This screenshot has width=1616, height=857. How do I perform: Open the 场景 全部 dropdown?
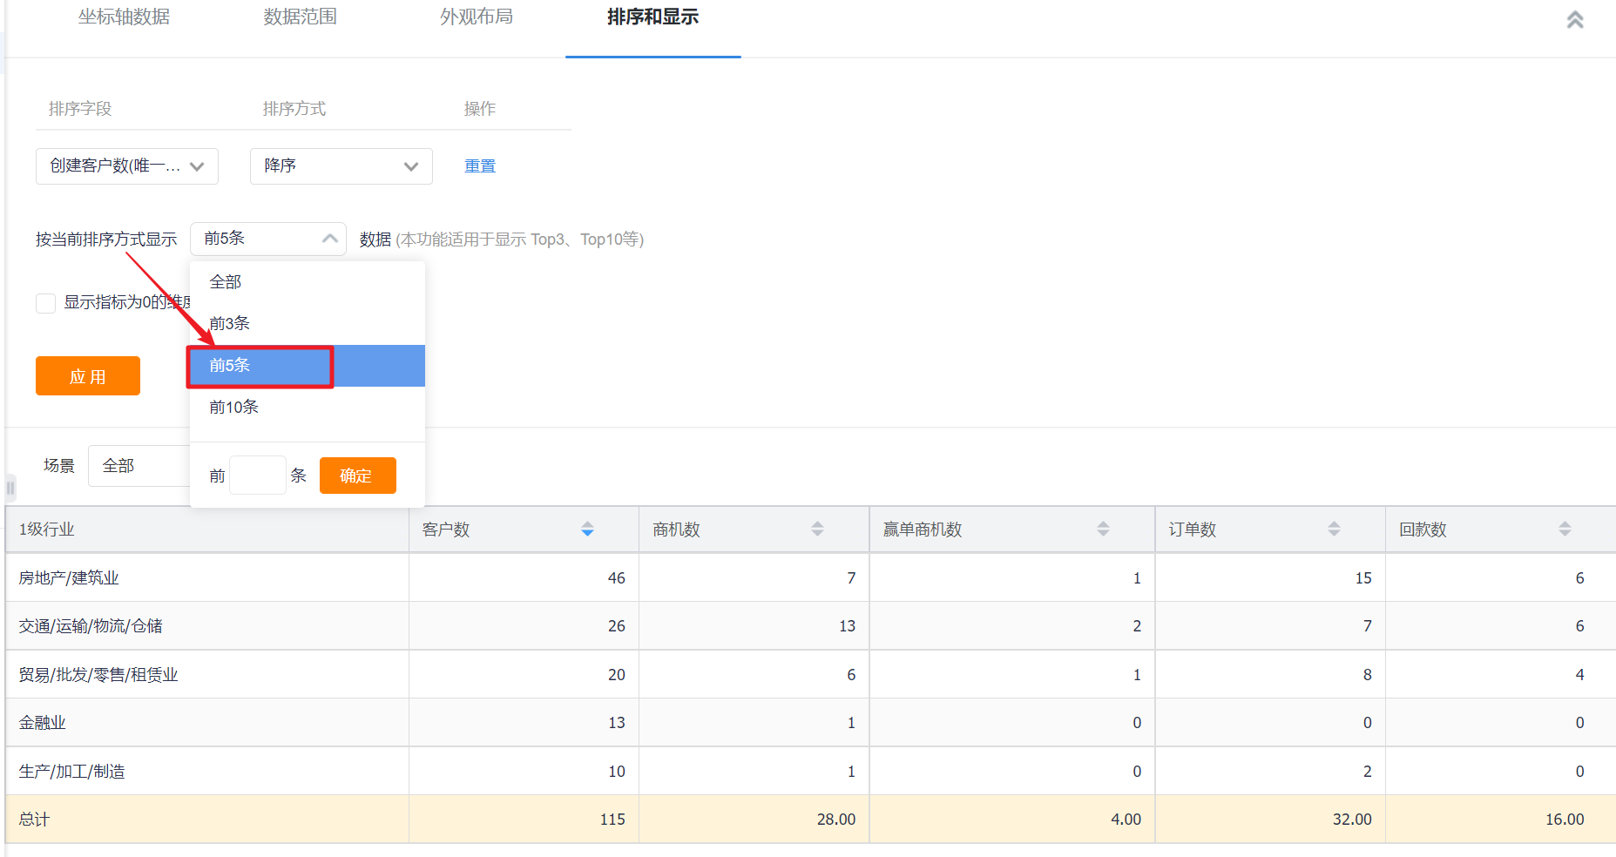click(x=139, y=466)
